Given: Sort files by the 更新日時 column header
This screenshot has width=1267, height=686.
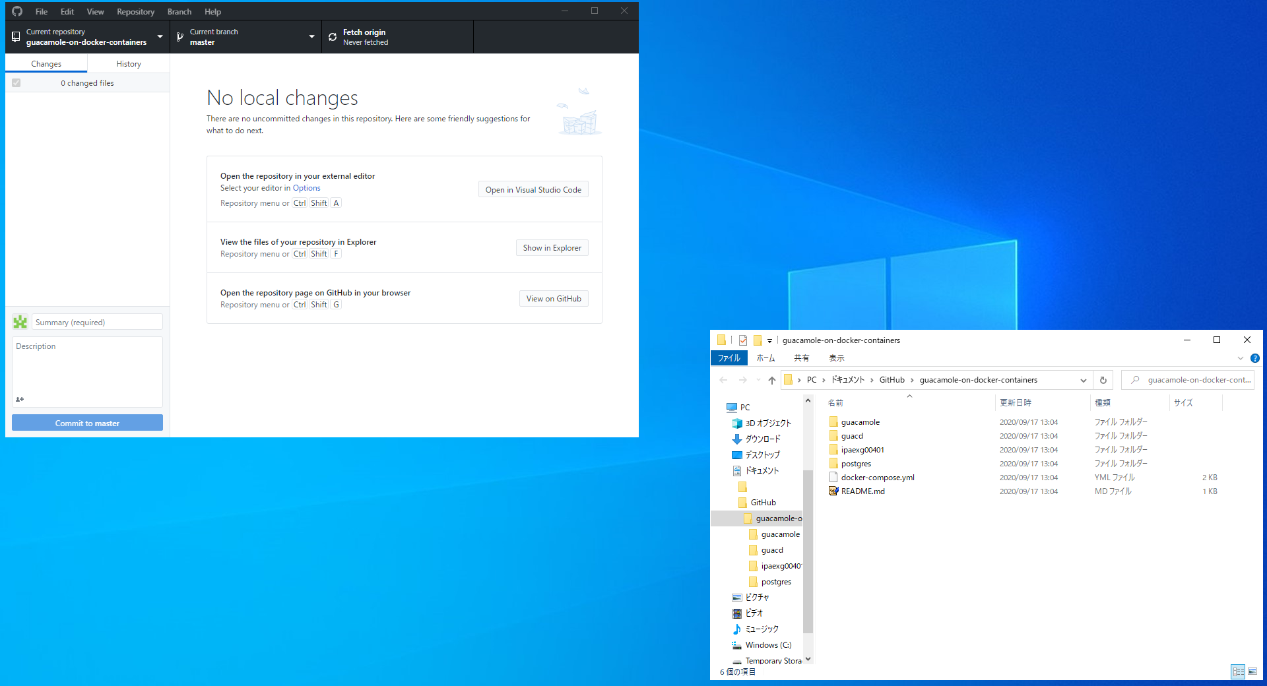Looking at the screenshot, I should click(x=1043, y=402).
